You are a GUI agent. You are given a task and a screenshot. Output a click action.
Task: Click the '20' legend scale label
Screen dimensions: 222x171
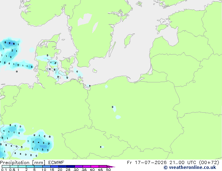point(60,170)
